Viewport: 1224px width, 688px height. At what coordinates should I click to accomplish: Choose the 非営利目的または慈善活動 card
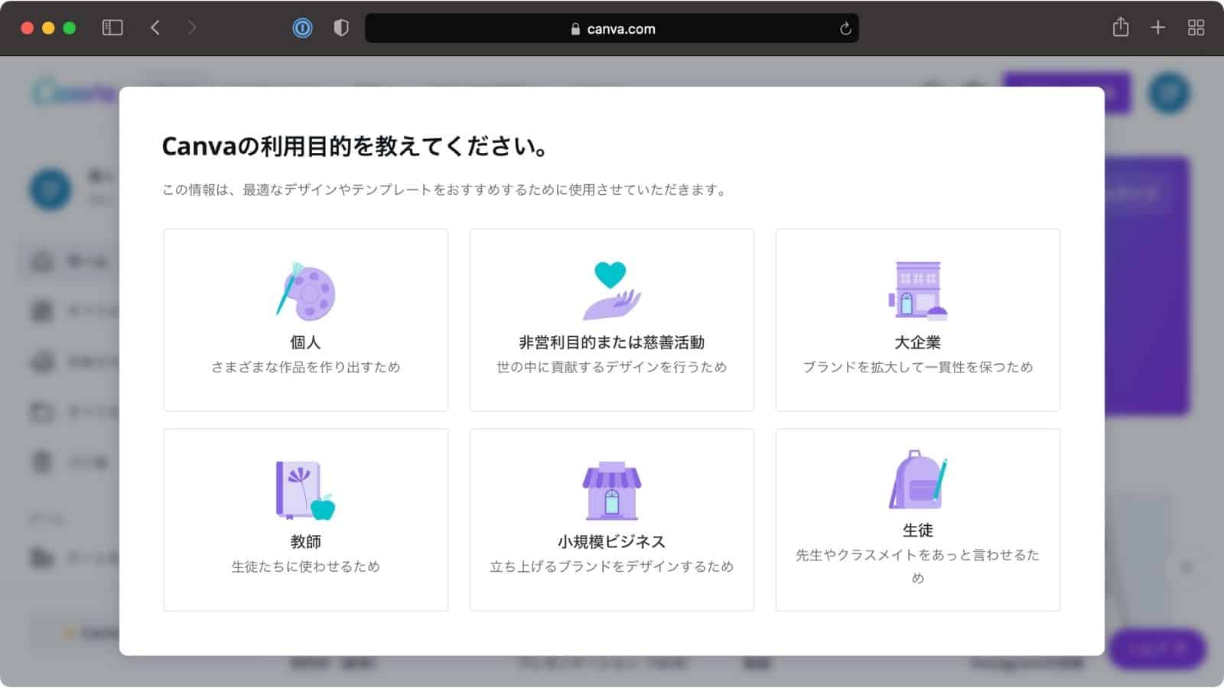tap(612, 320)
